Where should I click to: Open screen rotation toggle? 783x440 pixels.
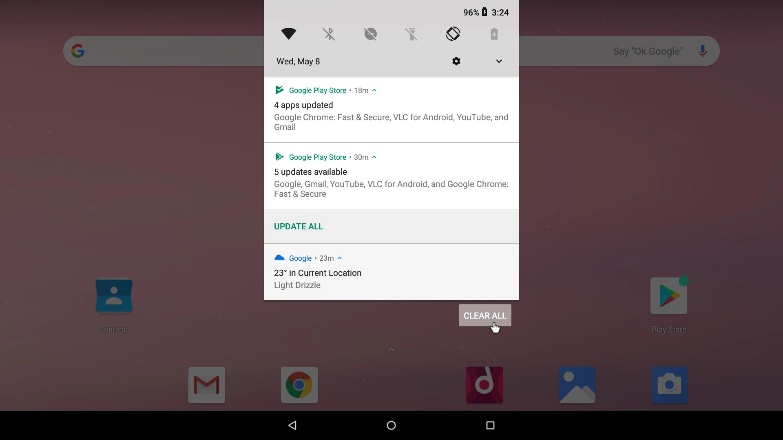452,34
